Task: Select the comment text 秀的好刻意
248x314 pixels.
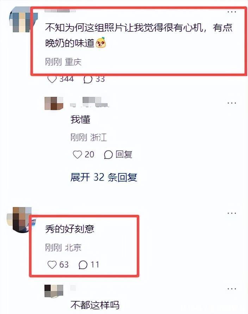Action: coord(70,229)
